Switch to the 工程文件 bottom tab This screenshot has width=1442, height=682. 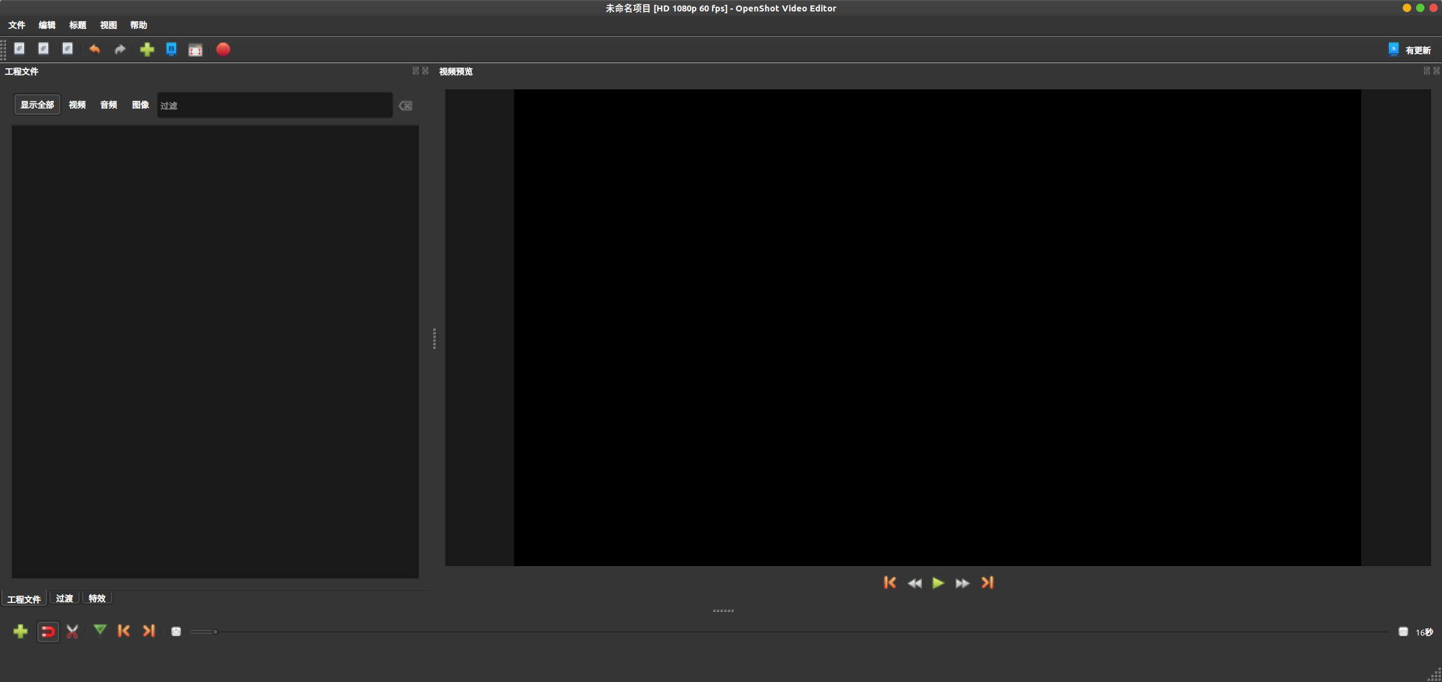tap(24, 599)
